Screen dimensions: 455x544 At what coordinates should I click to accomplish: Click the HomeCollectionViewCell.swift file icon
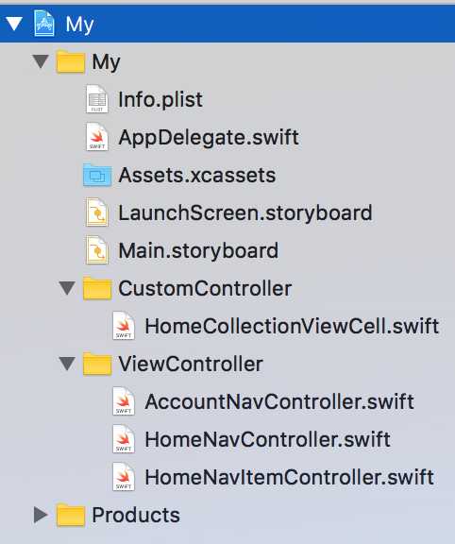tap(124, 326)
